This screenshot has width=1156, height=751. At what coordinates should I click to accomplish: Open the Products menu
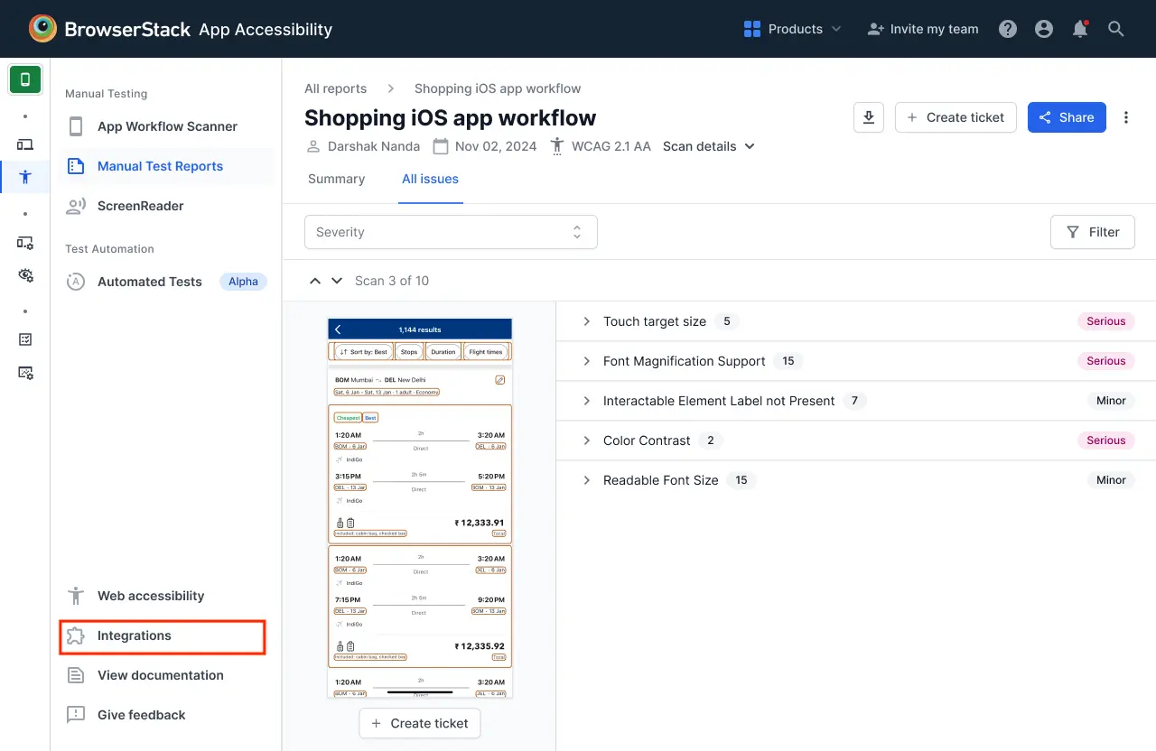coord(792,29)
